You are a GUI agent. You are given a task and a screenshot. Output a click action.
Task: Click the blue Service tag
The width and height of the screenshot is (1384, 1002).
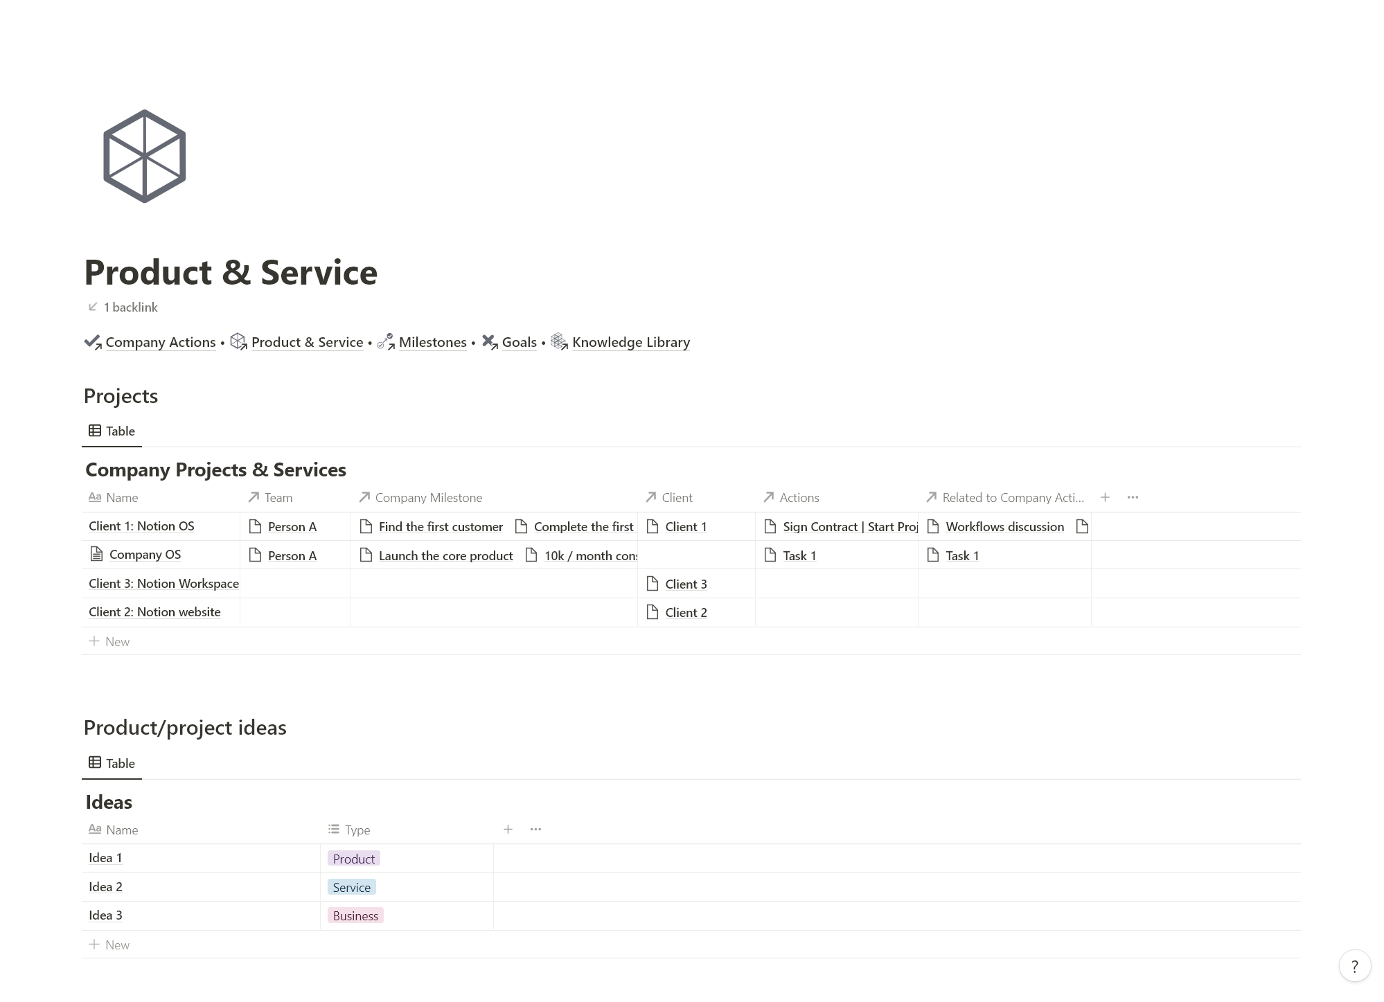[351, 888]
